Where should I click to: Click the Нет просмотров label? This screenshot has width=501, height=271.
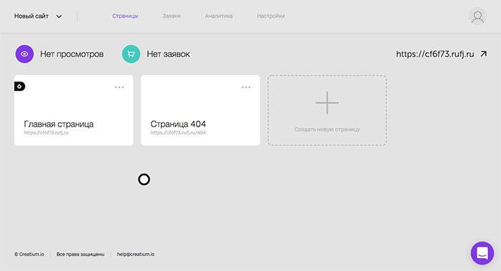(x=72, y=54)
